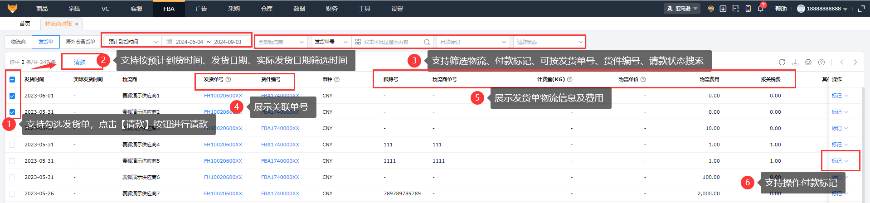Viewport: 870px width, 203px height.
Task: Click the 赛狐演示供应商6 cell
Action: click(141, 177)
